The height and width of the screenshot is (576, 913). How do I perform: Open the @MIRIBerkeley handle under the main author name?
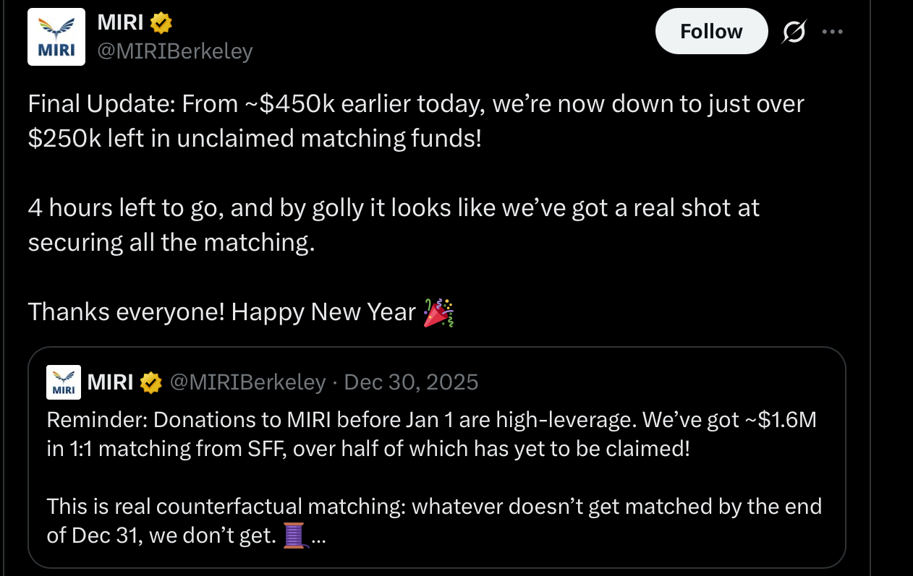174,51
